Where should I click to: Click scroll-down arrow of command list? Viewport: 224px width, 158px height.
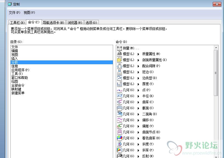pos(216,157)
